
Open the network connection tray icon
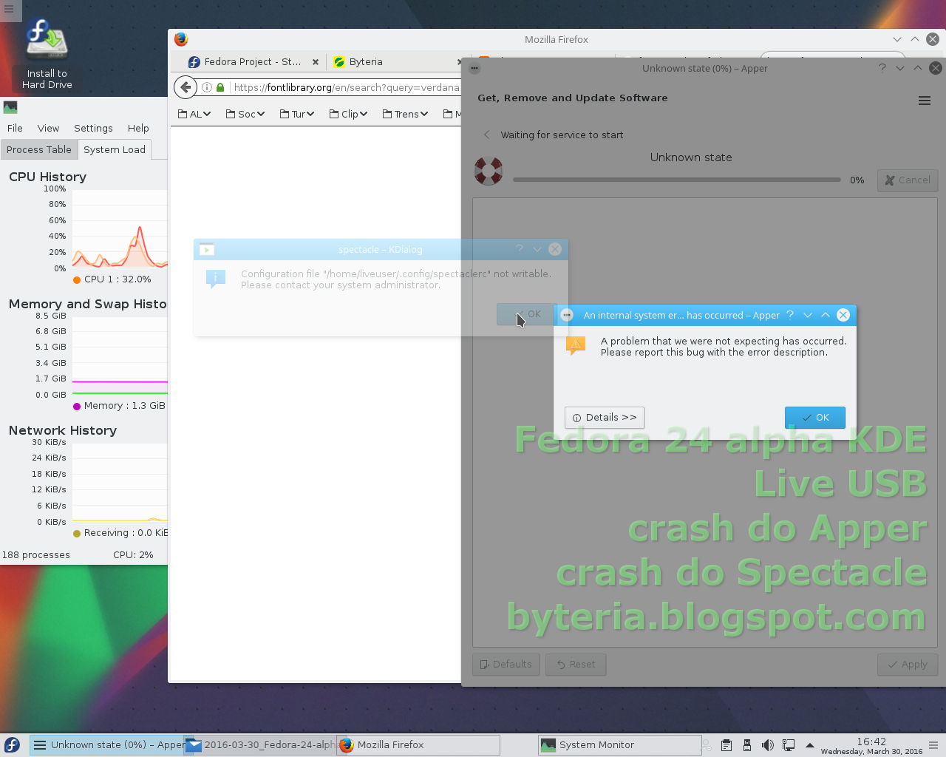pos(789,745)
